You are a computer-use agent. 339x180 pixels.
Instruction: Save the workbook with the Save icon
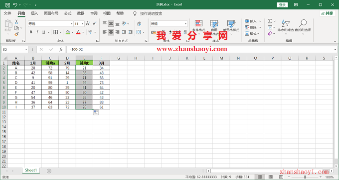pos(7,5)
